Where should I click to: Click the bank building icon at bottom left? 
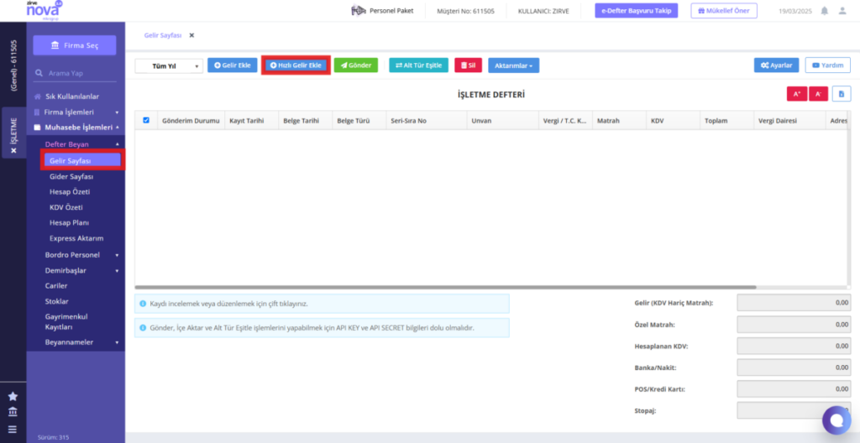[13, 412]
